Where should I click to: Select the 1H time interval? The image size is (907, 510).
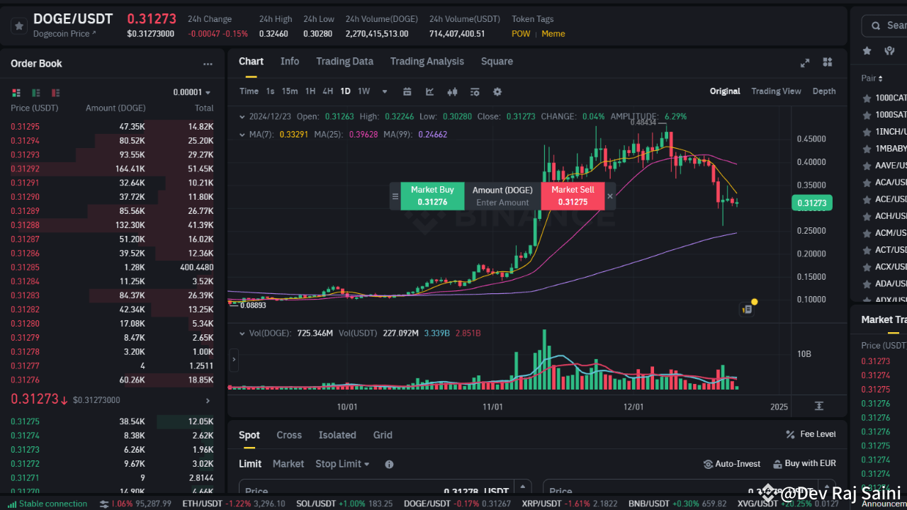pos(310,91)
